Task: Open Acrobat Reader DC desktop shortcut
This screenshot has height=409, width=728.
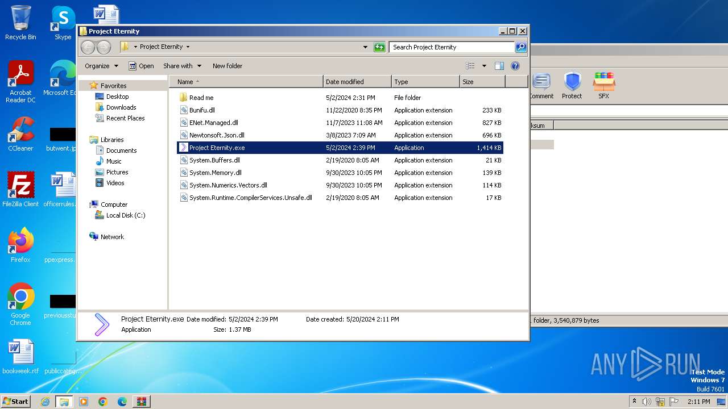Action: tap(20, 82)
